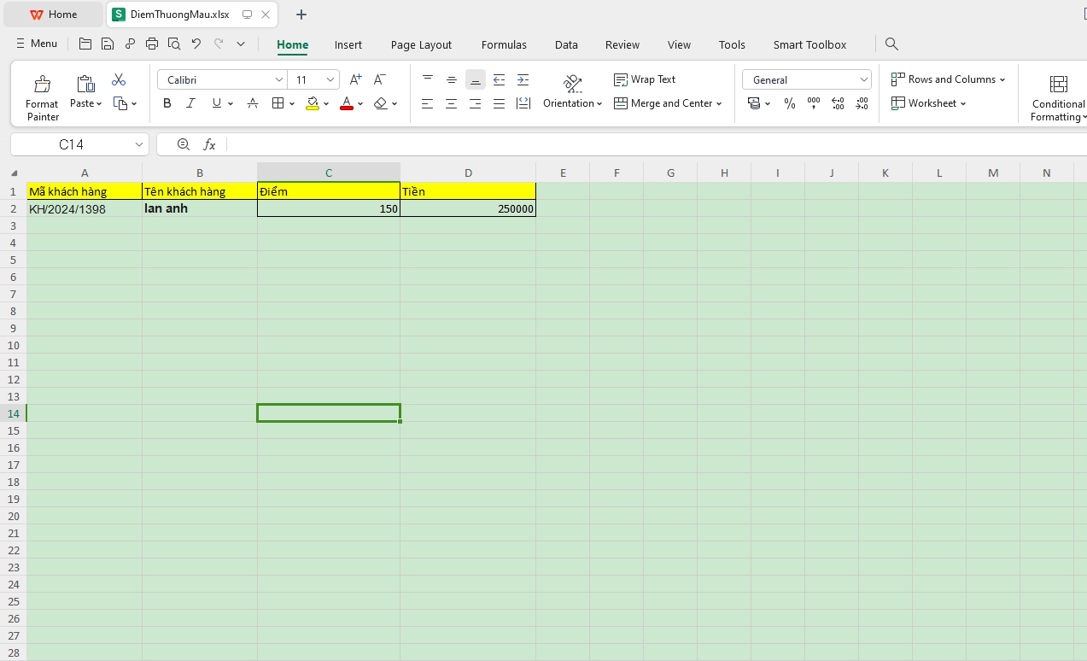Undo the last action

[196, 44]
